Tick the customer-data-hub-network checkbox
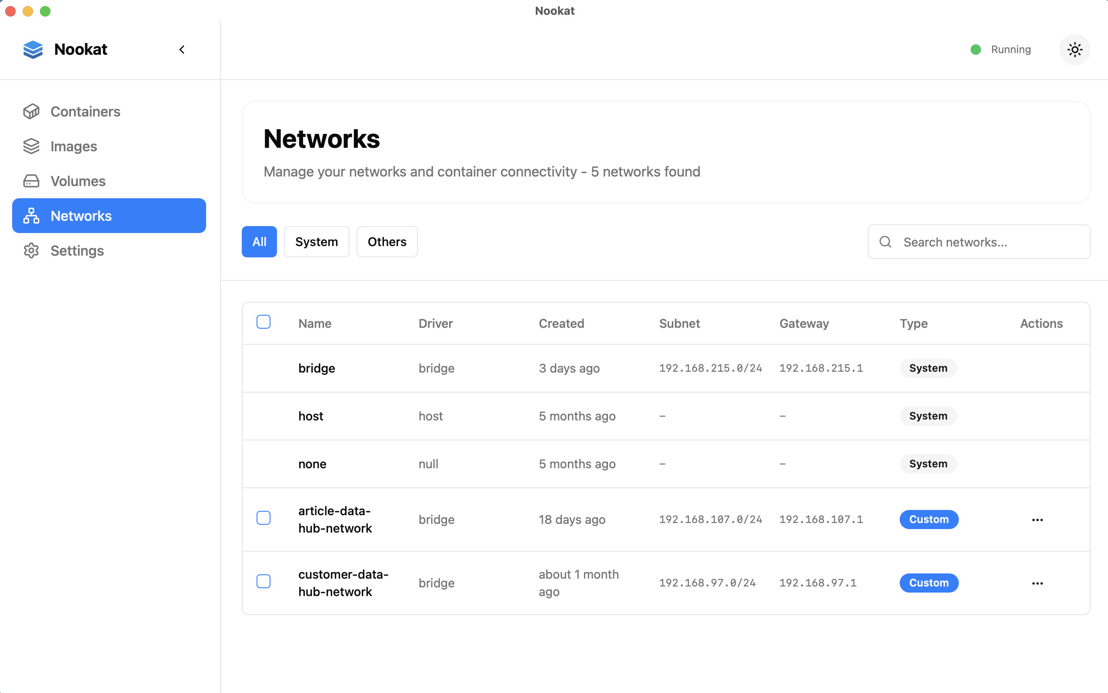The image size is (1108, 693). (x=264, y=582)
